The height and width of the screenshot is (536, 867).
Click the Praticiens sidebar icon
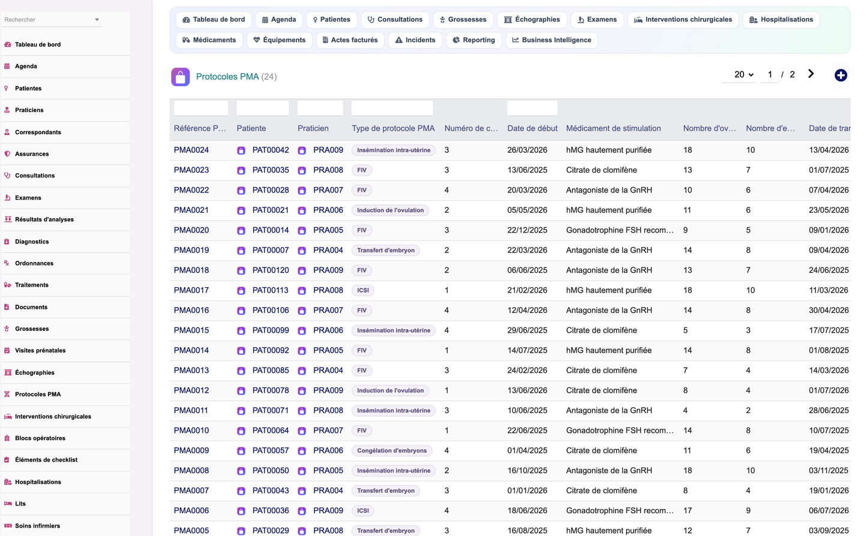point(7,110)
